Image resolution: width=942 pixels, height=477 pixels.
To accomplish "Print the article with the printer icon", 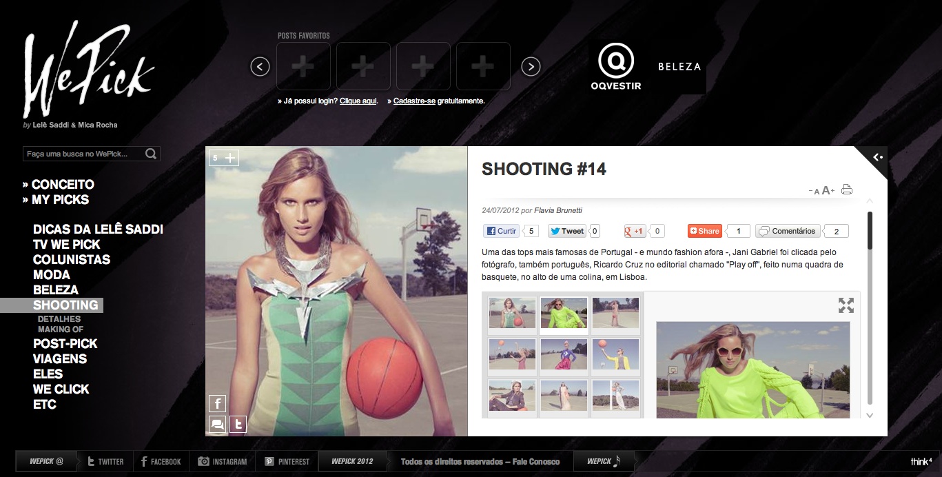I will [x=847, y=190].
